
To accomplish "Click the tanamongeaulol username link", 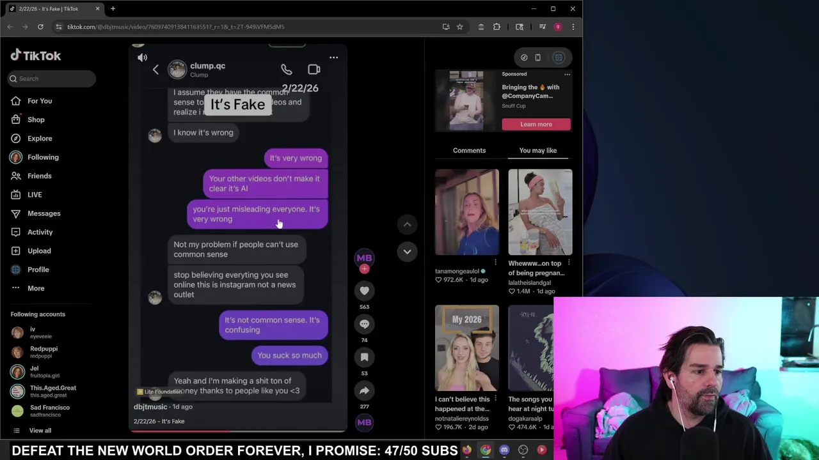I will [x=457, y=271].
